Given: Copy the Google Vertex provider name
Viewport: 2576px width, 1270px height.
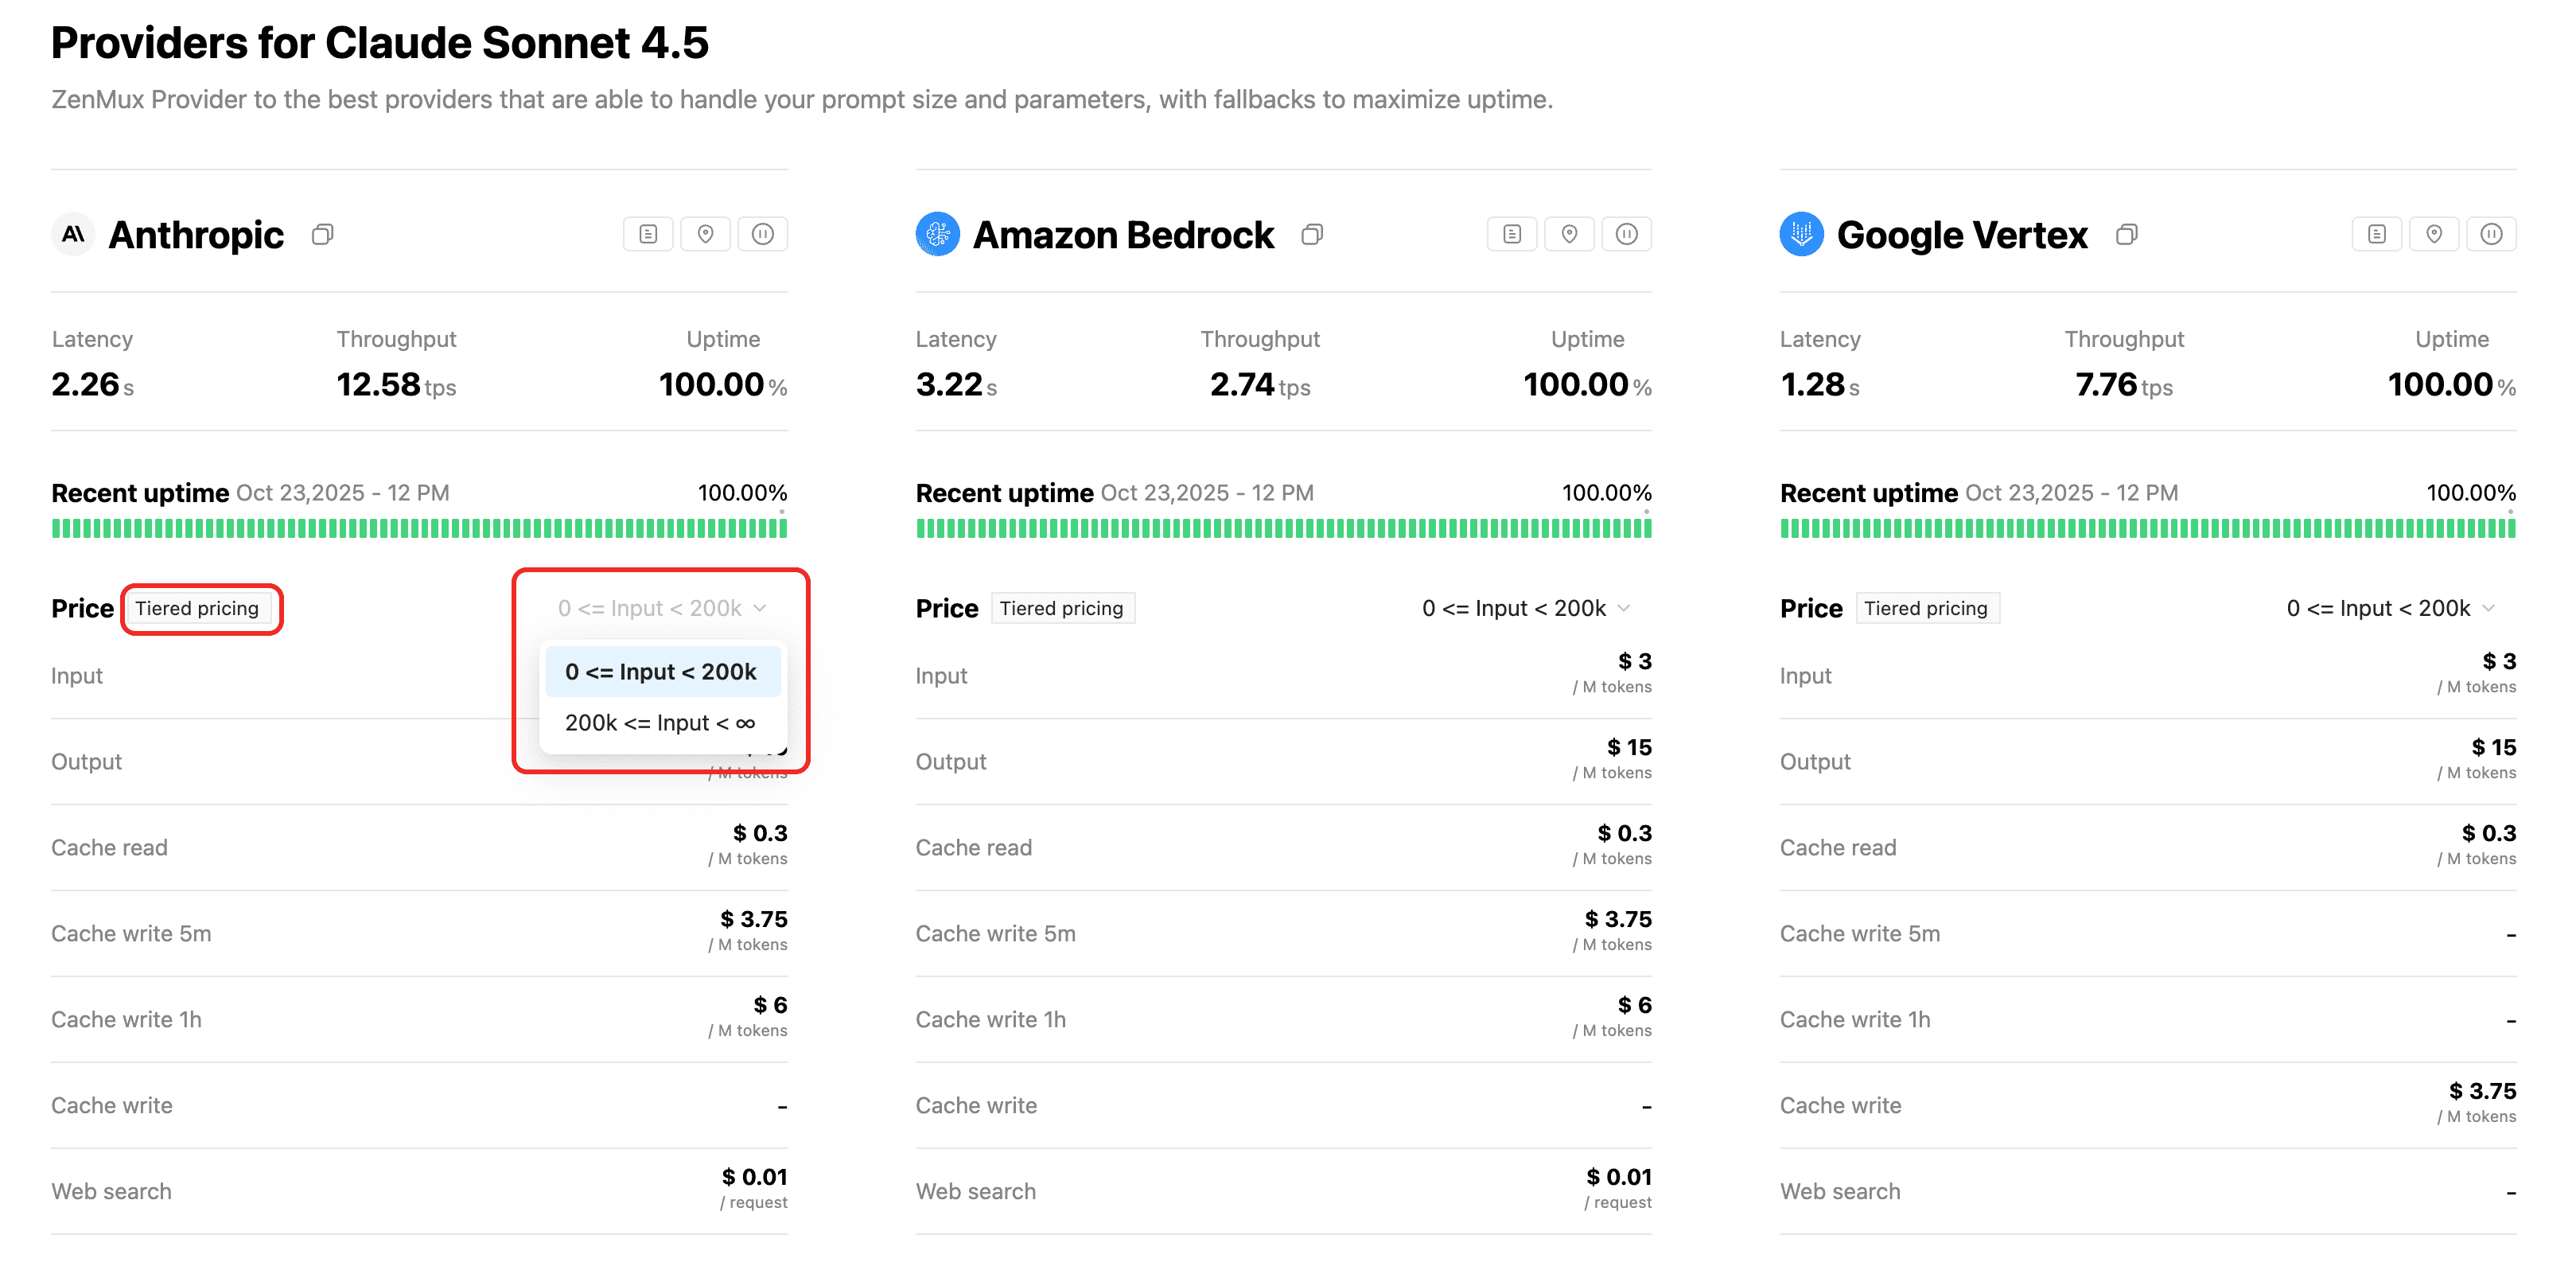Looking at the screenshot, I should point(2127,234).
